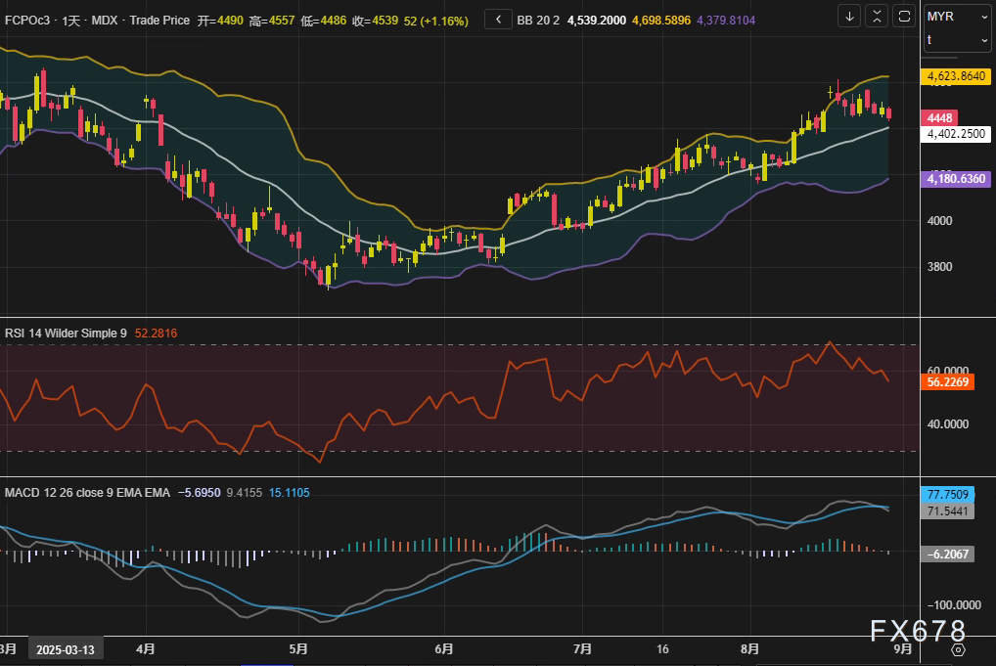This screenshot has height=666, width=996.
Task: Click the -6.2067 MACD histogram value tag
Action: click(x=950, y=554)
